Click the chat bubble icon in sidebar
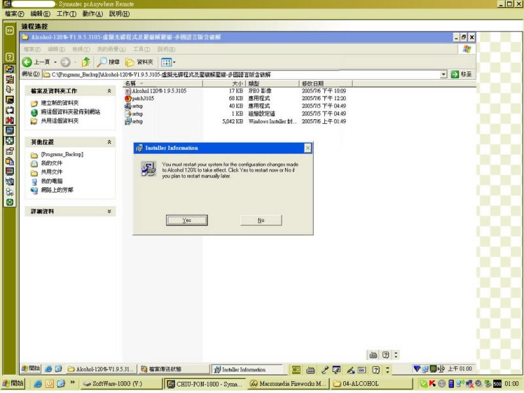The image size is (524, 393). click(10, 110)
